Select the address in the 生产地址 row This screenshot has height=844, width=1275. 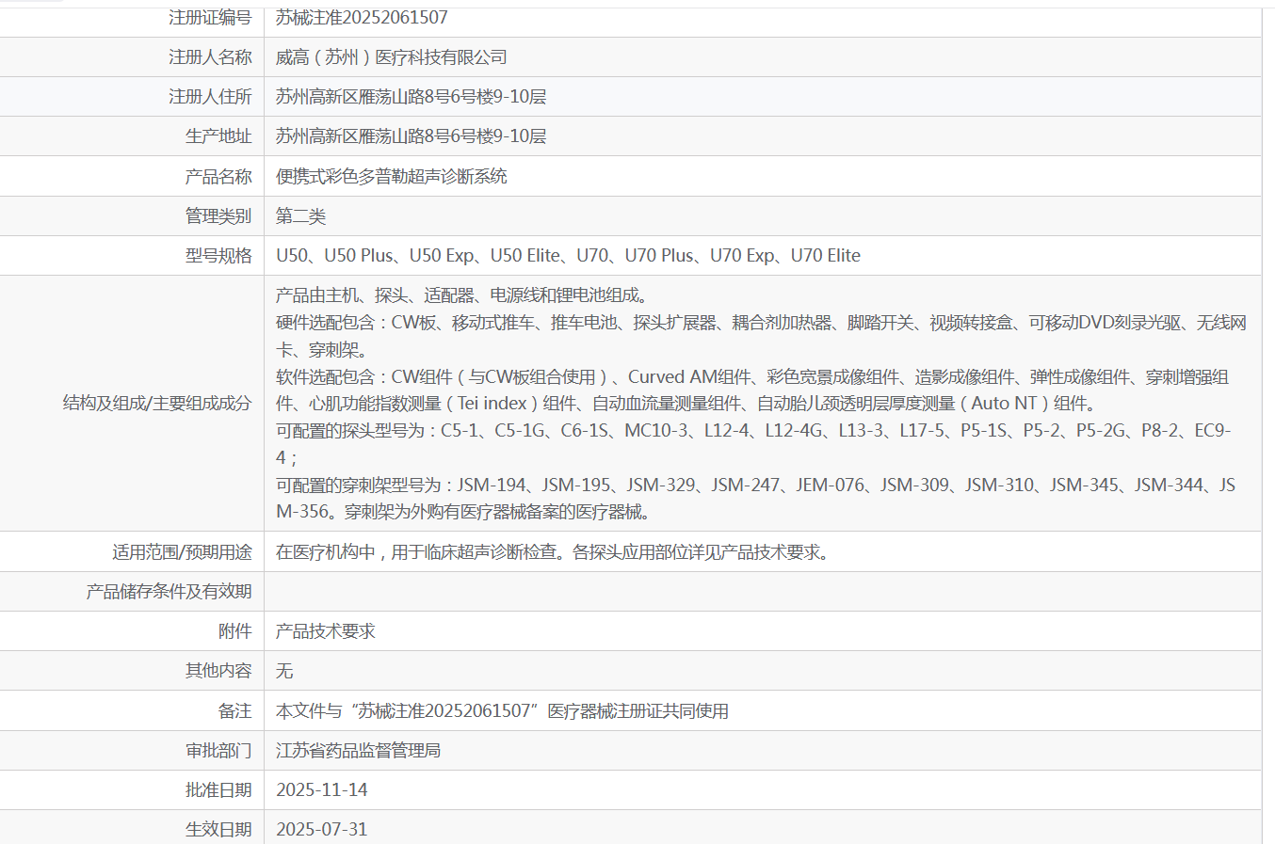coord(411,136)
